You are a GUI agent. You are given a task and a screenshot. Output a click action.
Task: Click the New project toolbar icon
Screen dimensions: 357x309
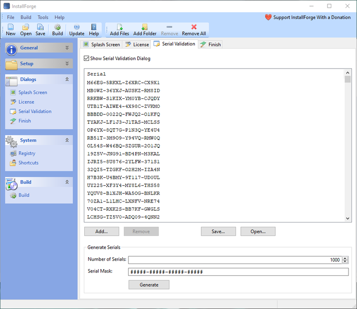click(10, 27)
